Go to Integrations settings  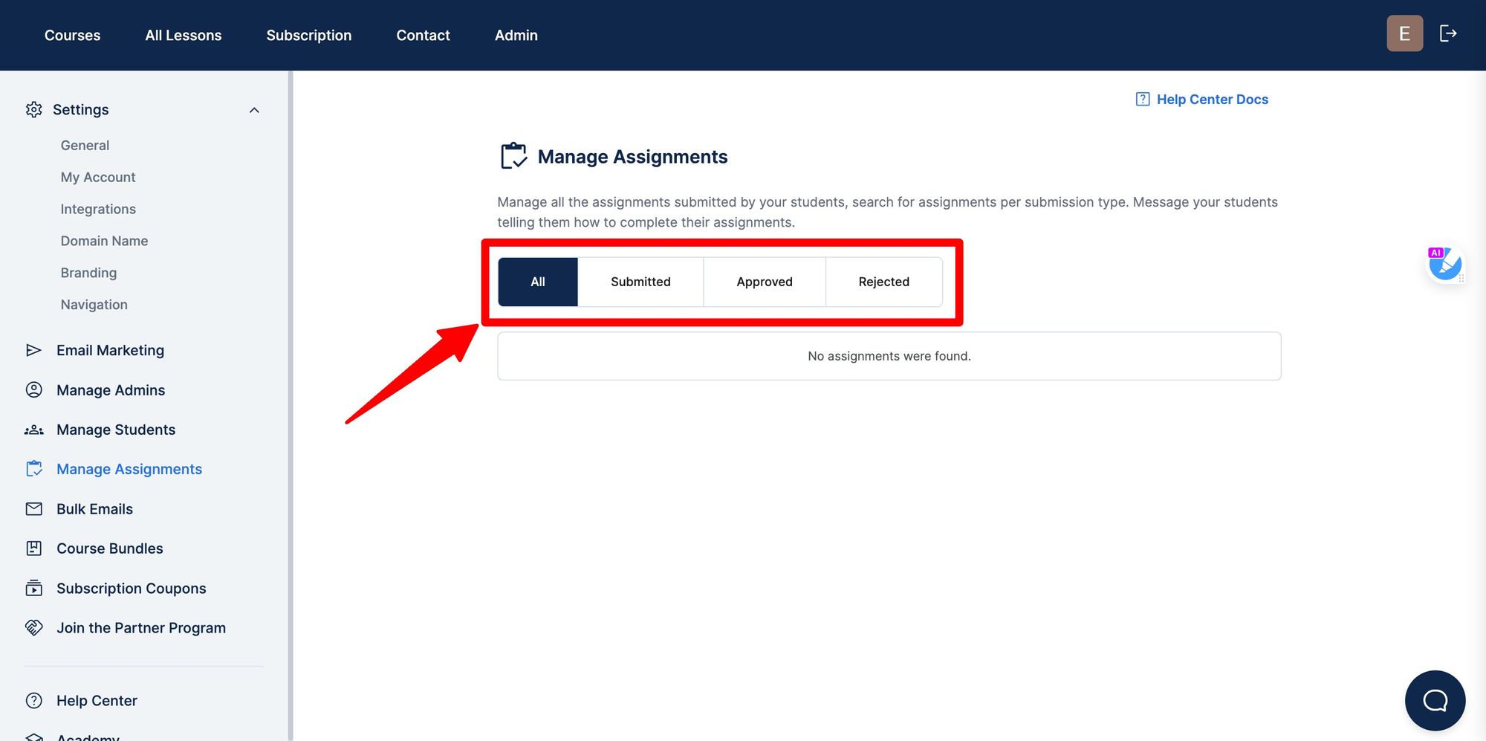click(98, 210)
